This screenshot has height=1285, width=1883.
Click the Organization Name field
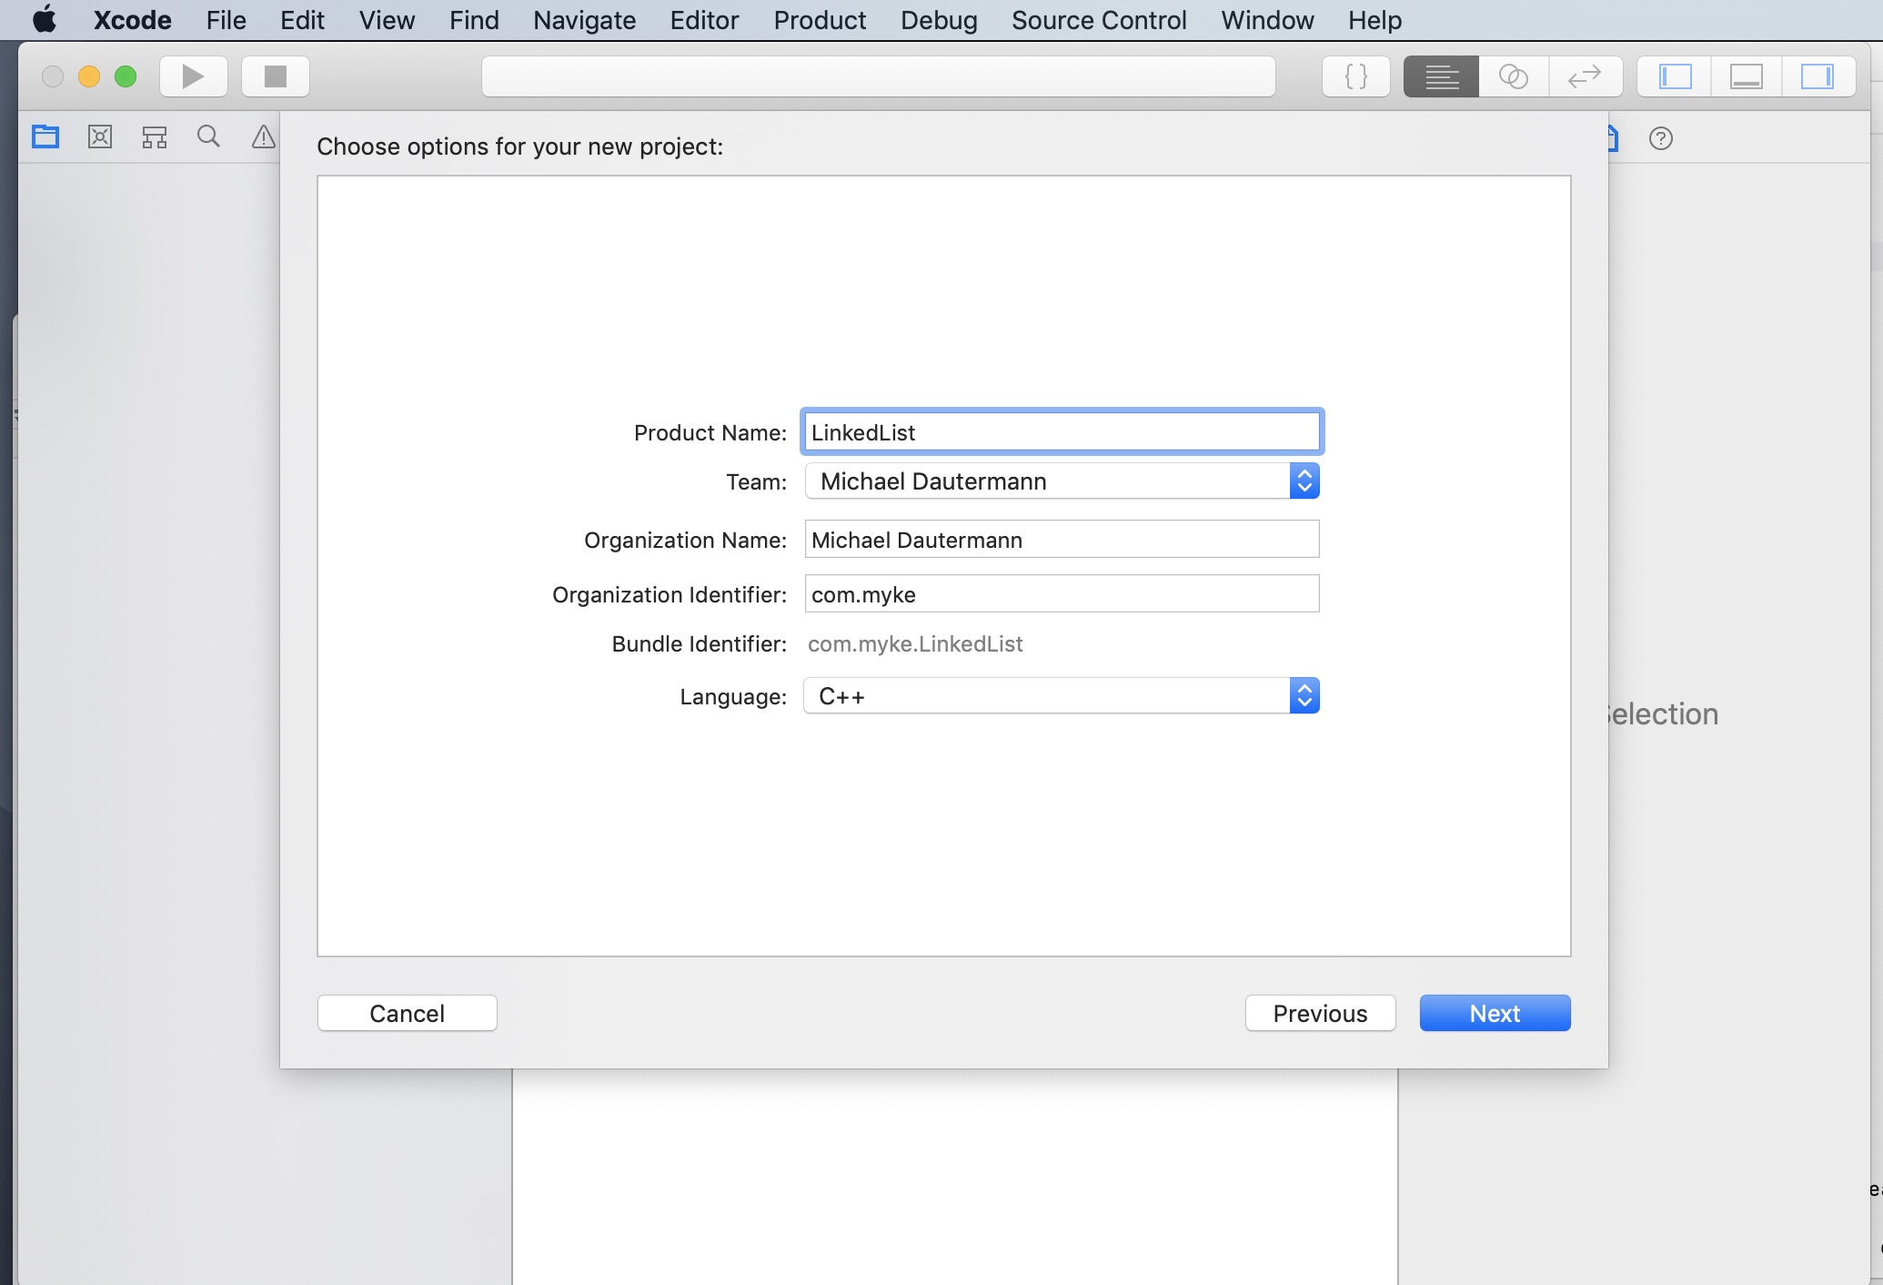point(1062,540)
